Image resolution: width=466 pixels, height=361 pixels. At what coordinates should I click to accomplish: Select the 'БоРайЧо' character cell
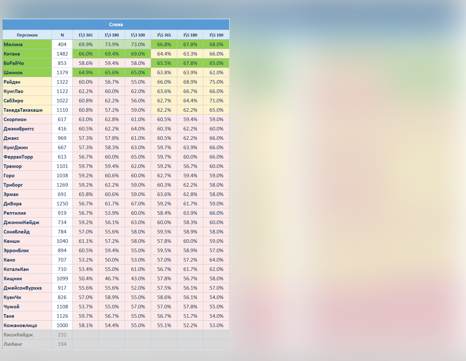pos(27,63)
